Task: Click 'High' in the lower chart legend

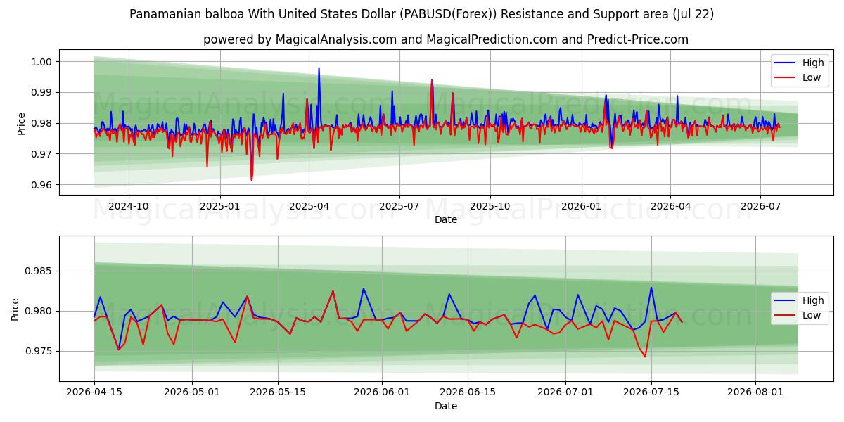Action: tap(813, 300)
